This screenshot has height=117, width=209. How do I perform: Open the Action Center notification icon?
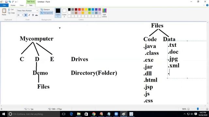[196, 114]
